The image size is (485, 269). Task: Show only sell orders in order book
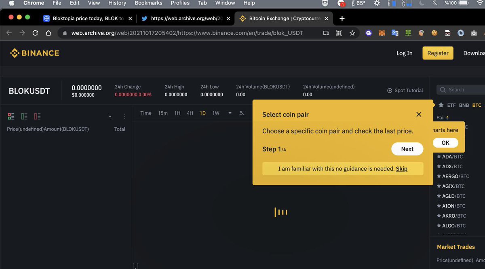point(37,116)
